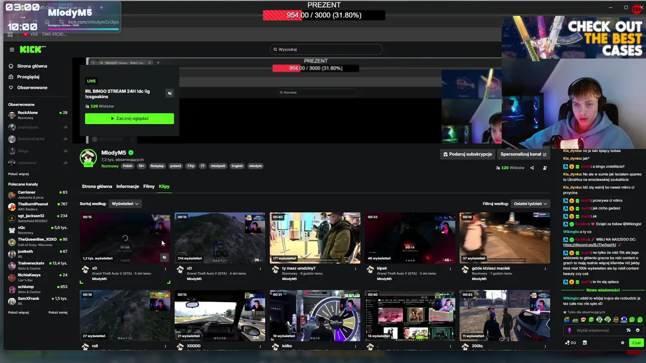646x363 pixels.
Task: Mute the featured stream preview
Action: click(170, 93)
